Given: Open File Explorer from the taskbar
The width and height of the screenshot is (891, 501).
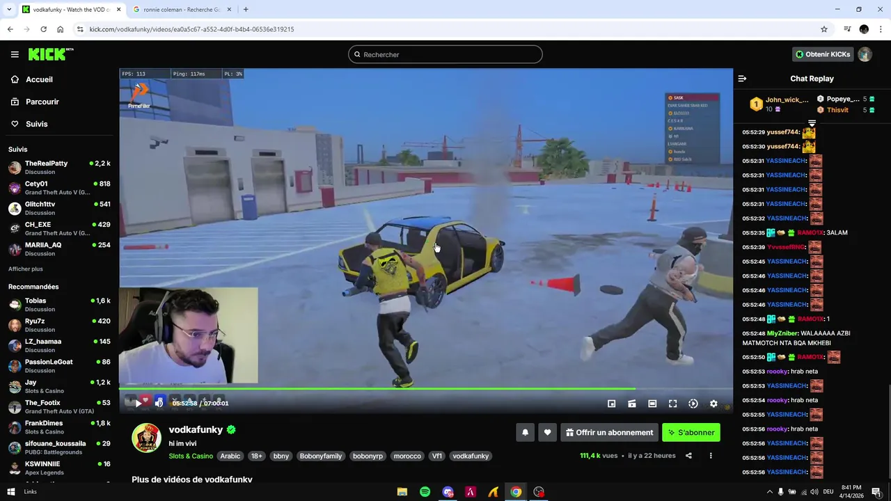Looking at the screenshot, I should tap(402, 492).
